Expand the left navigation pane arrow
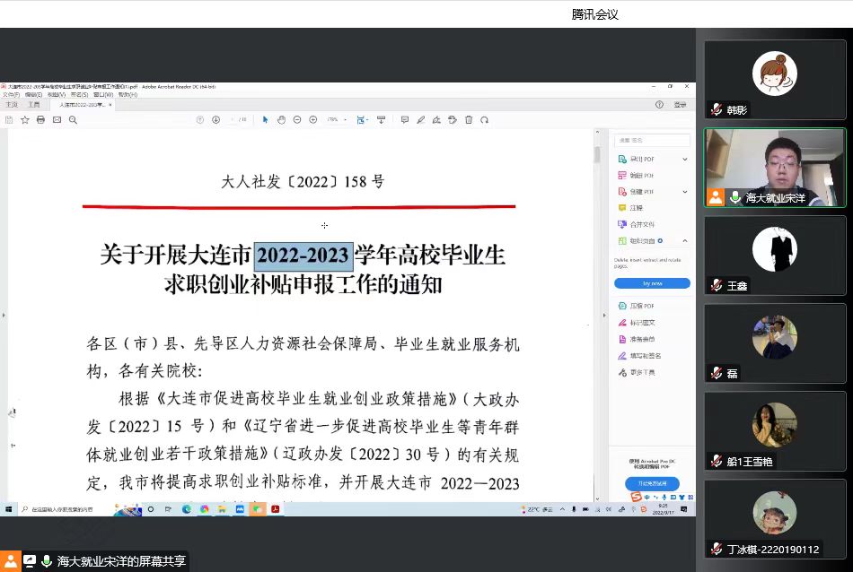This screenshot has height=572, width=853. [x=4, y=315]
